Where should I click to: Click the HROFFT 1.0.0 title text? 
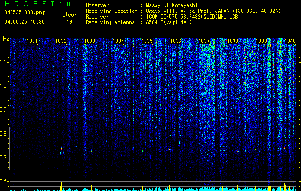38,4
